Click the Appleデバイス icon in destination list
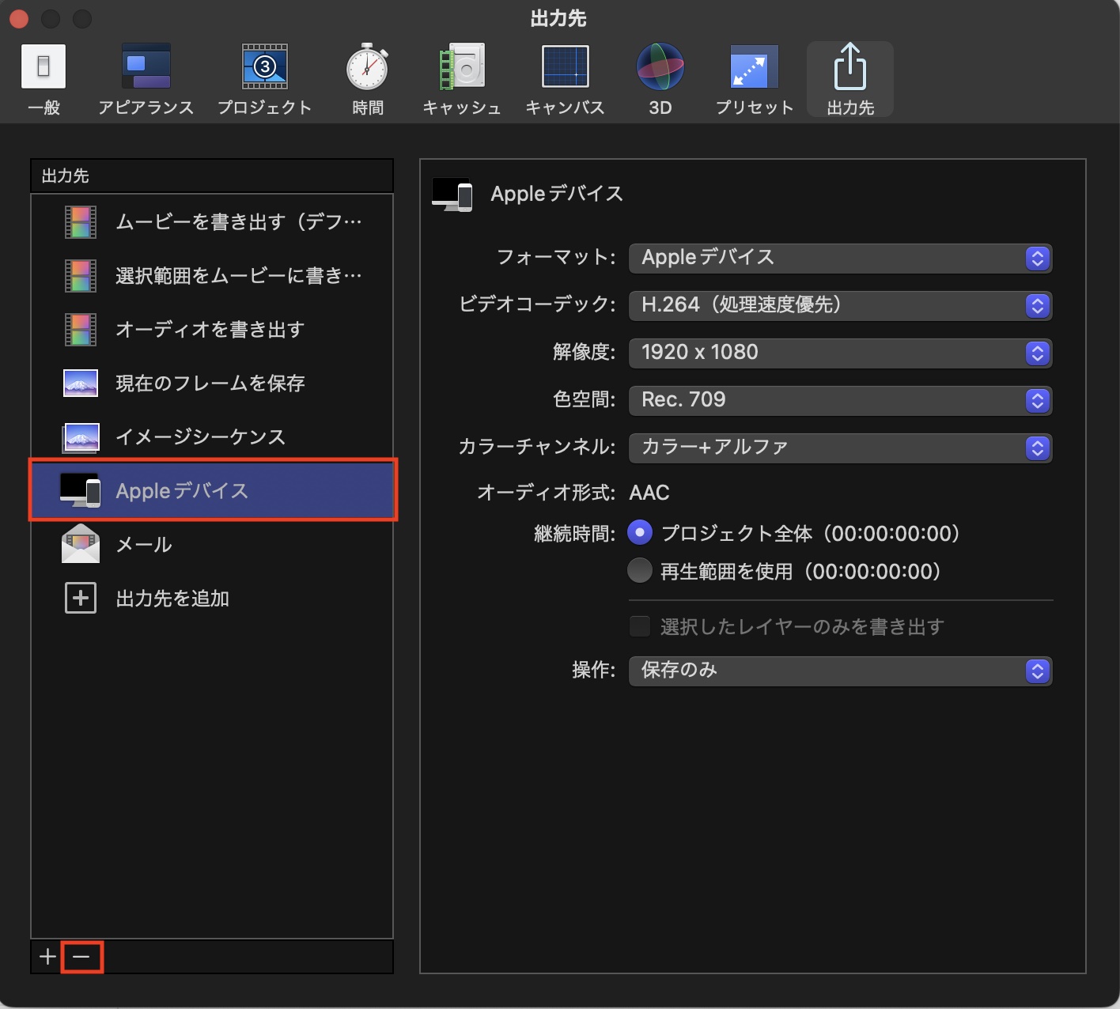This screenshot has width=1120, height=1009. pyautogui.click(x=81, y=491)
